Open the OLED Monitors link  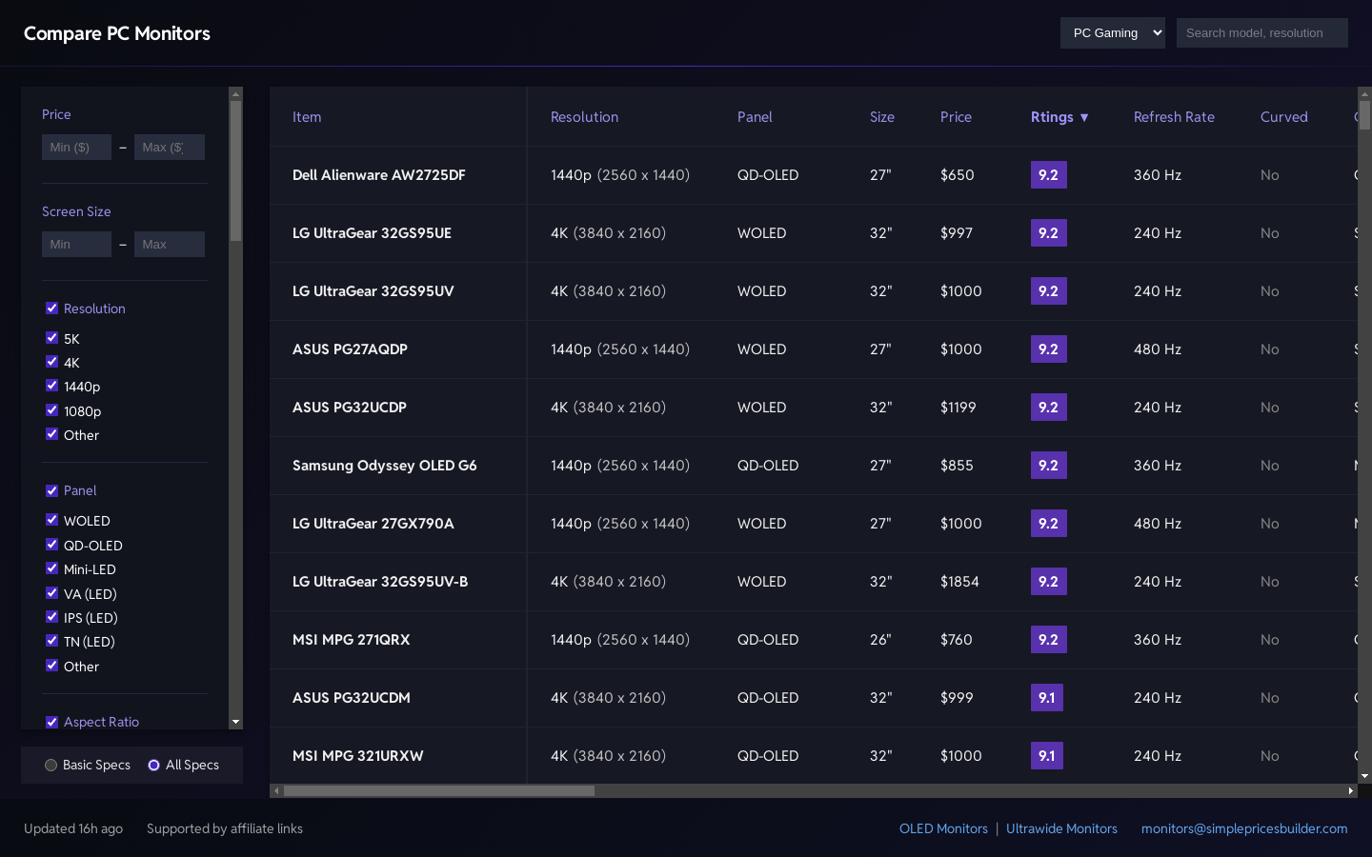click(x=943, y=828)
